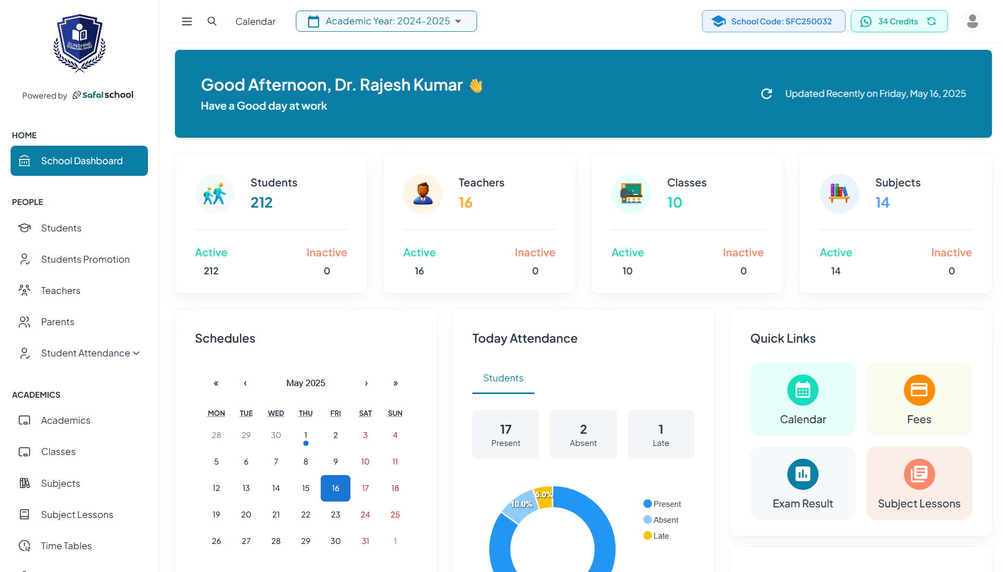The width and height of the screenshot is (1003, 572).
Task: Click the hamburger menu icon
Action: 187,21
